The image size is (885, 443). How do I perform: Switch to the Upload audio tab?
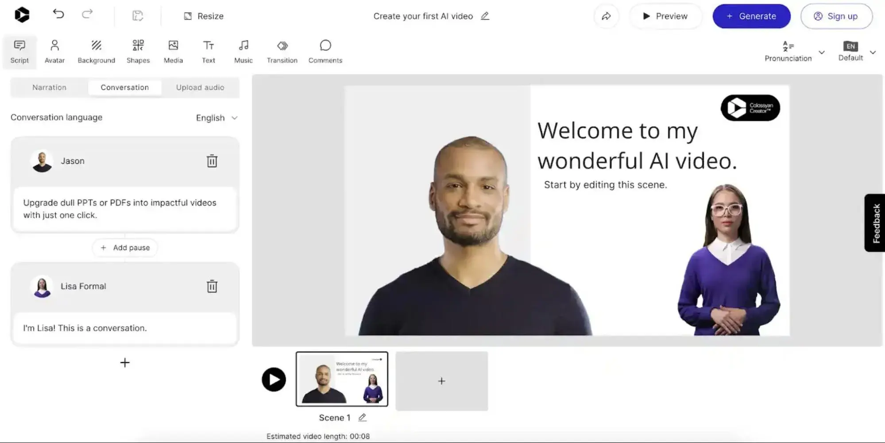coord(200,87)
